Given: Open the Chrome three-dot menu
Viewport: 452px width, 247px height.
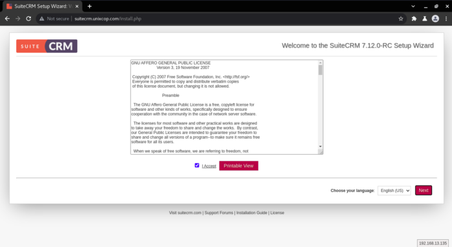Looking at the screenshot, I should coord(446,19).
